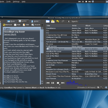Screen dimensions: 108x108
Task: Open the stop button dropdown arrow
Action: [60, 85]
